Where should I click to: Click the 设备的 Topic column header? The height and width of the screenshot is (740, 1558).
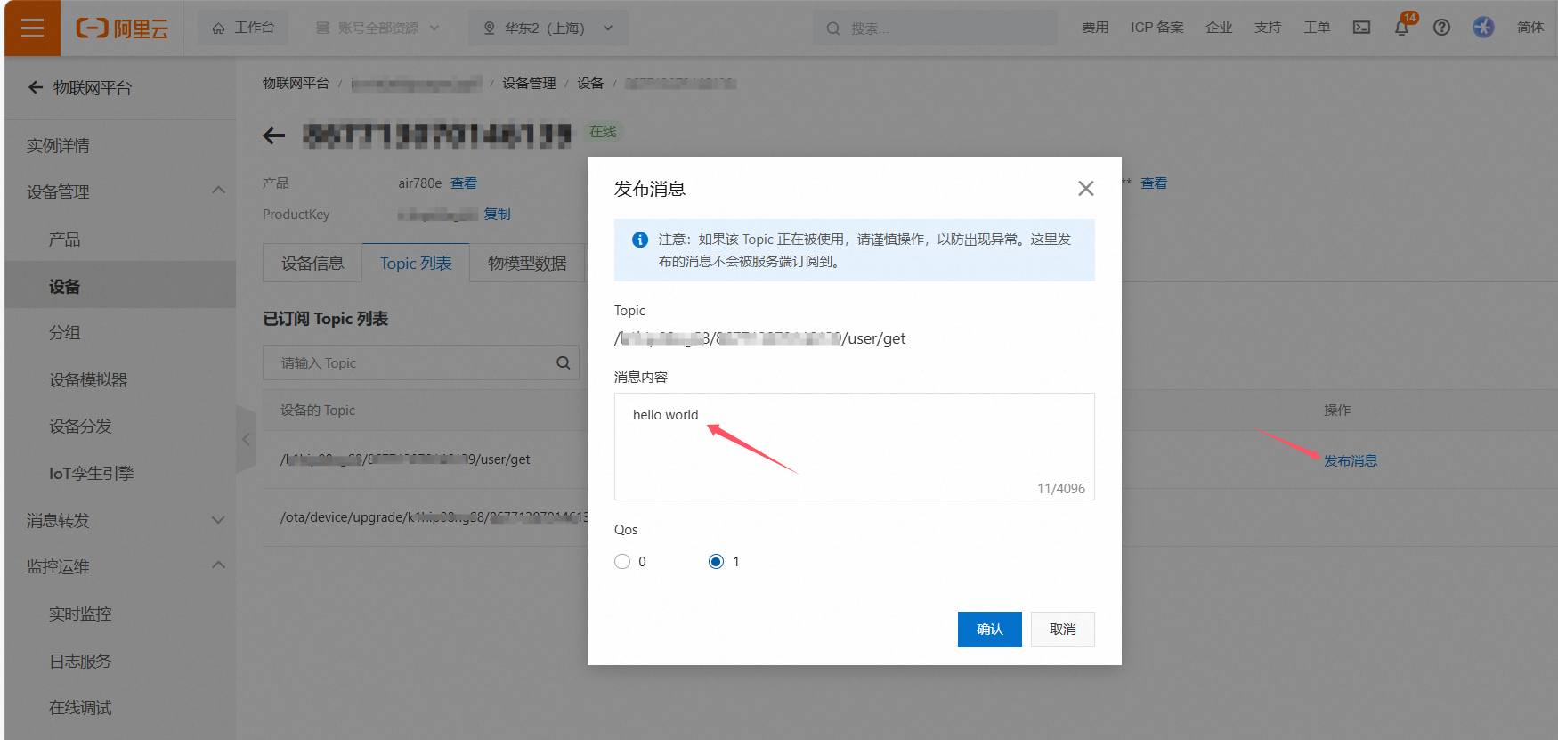tap(318, 410)
